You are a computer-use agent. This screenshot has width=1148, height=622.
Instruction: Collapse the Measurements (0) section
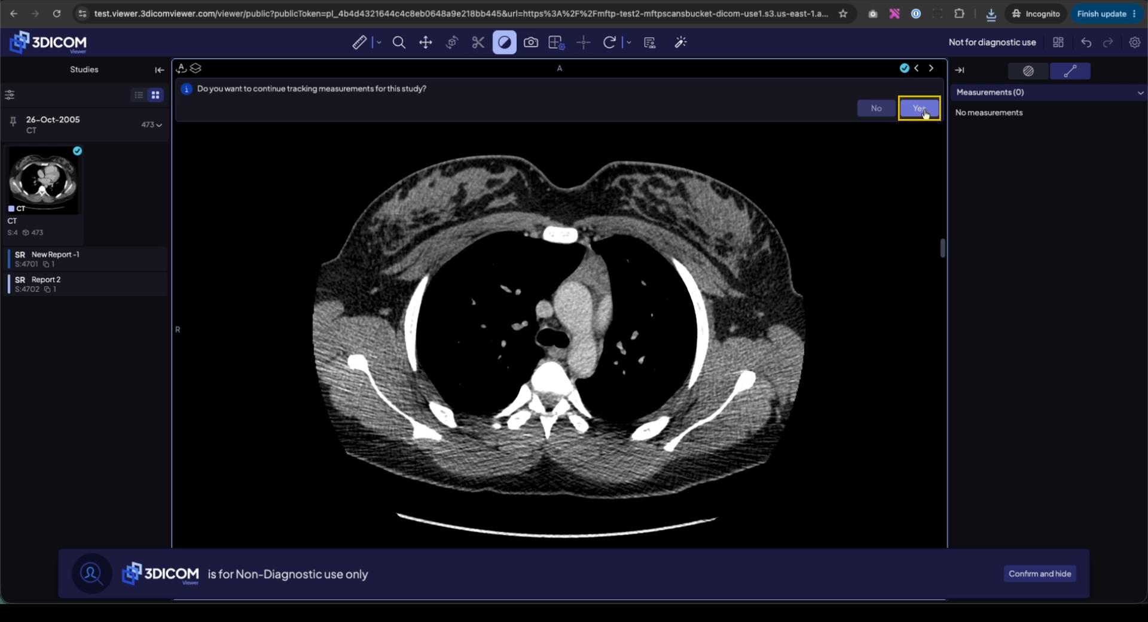[1140, 93]
